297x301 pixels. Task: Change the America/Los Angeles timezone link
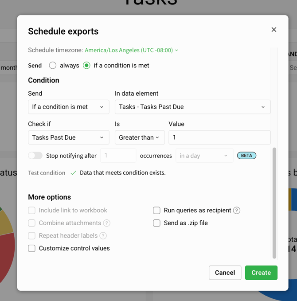click(131, 51)
